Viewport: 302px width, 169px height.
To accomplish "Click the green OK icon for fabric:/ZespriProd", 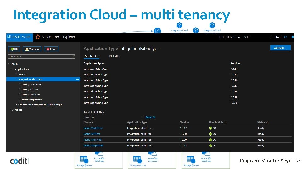I will (x=210, y=146).
